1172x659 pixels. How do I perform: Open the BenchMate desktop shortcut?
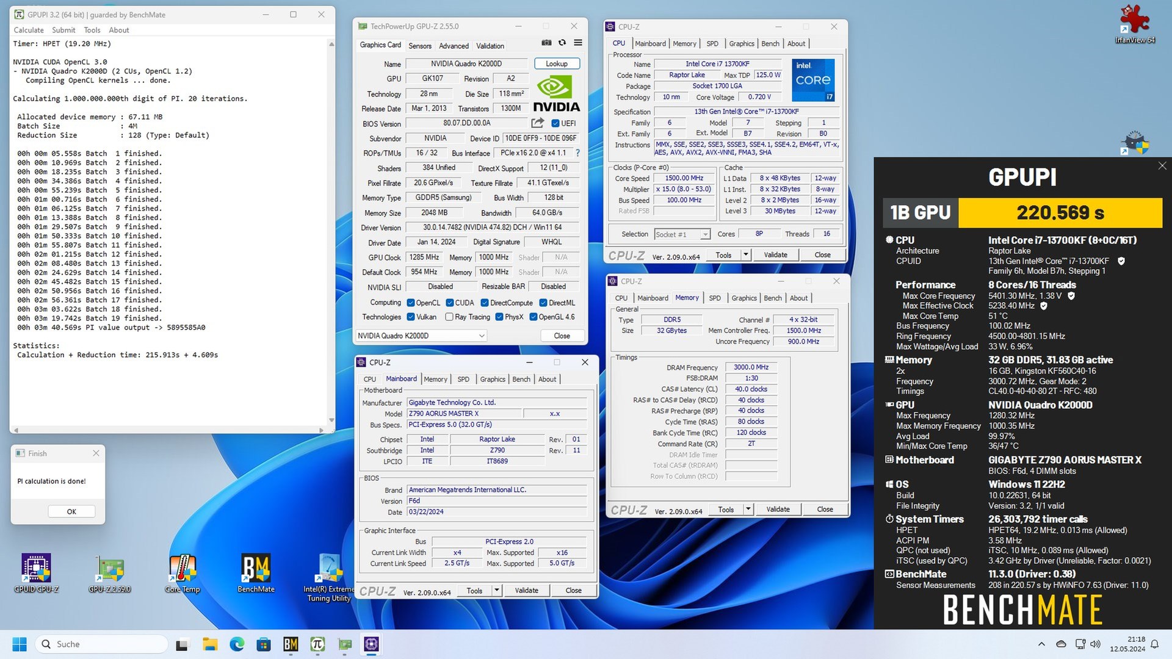point(256,574)
